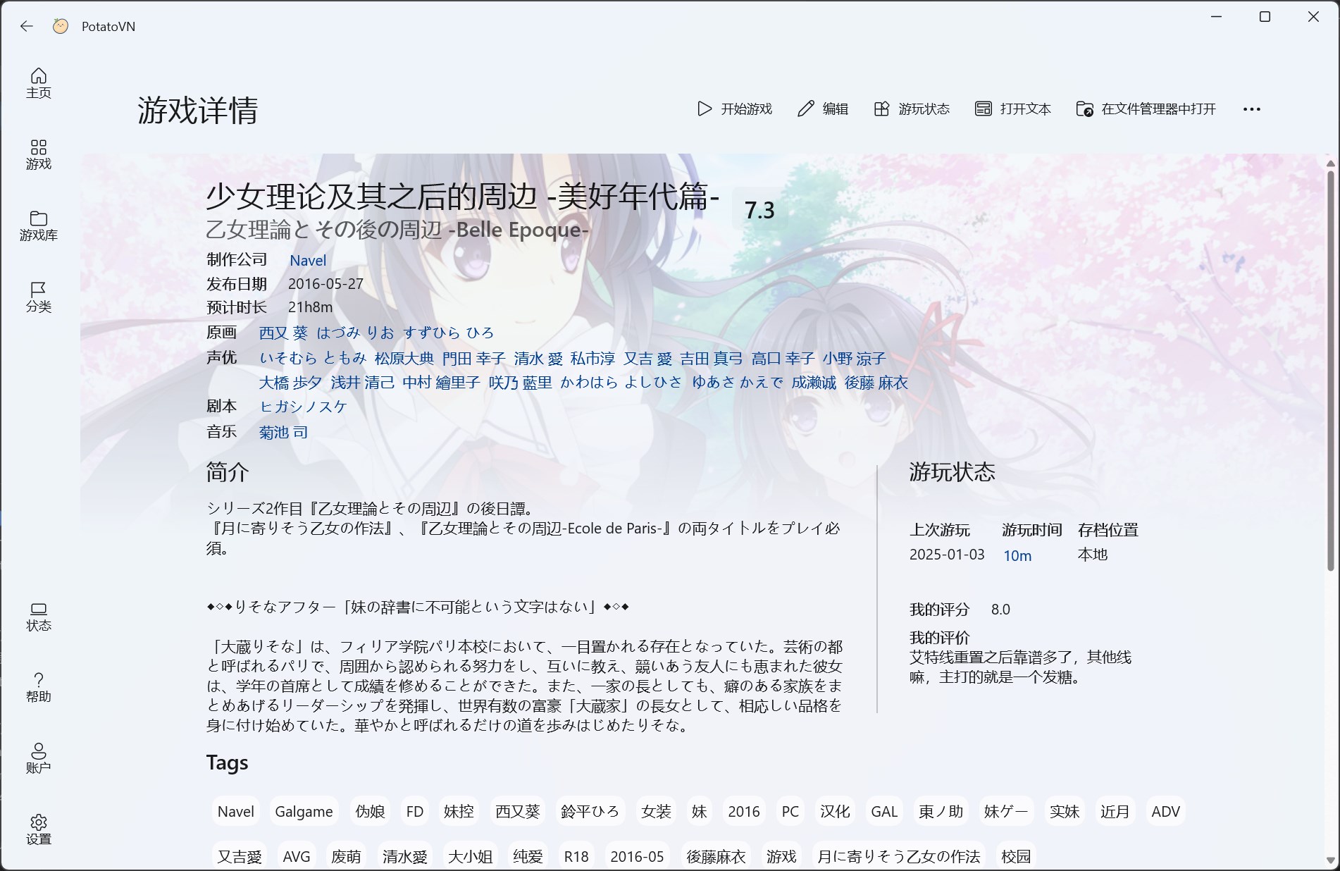
Task: Open the 游戏库 game library
Action: click(39, 226)
